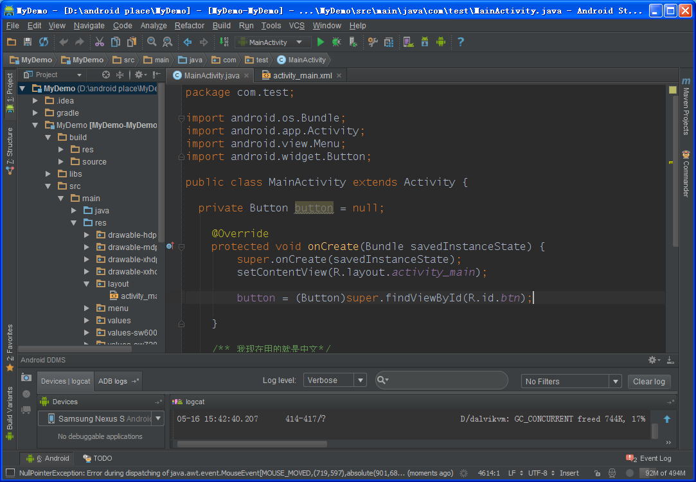Click the logcat scroll up arrow
This screenshot has width=696, height=482.
tap(666, 419)
